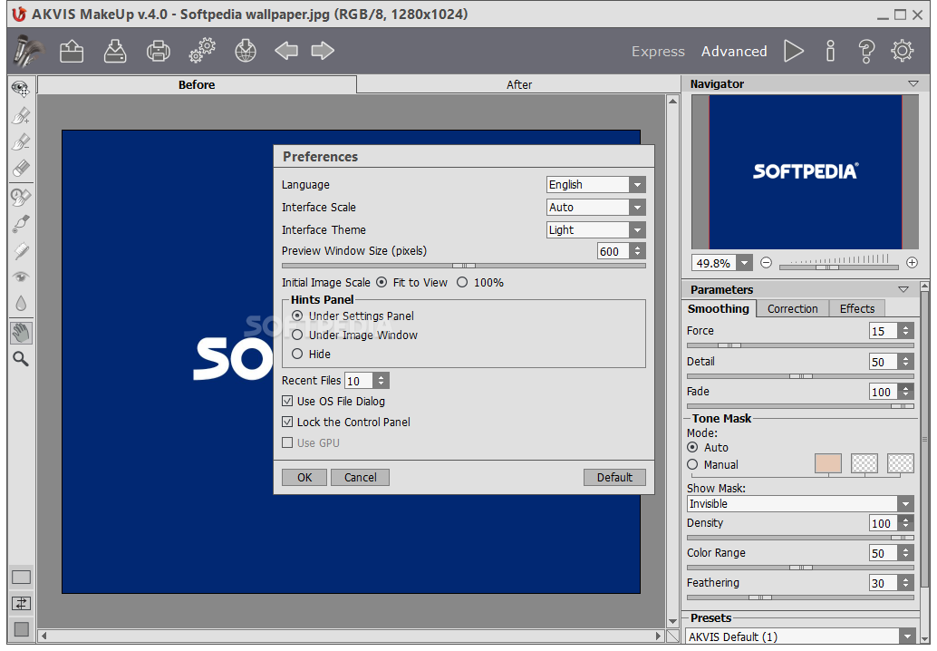This screenshot has height=651, width=937.
Task: Select the brush-minus exclude area tool
Action: pyautogui.click(x=21, y=142)
